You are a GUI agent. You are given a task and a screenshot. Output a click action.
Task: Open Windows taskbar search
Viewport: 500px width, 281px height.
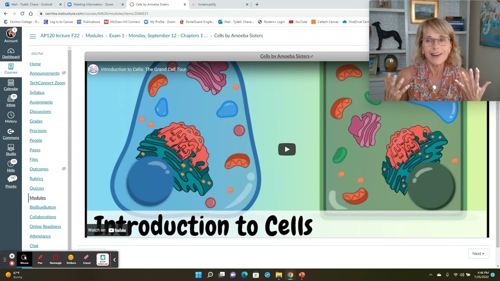(210, 275)
